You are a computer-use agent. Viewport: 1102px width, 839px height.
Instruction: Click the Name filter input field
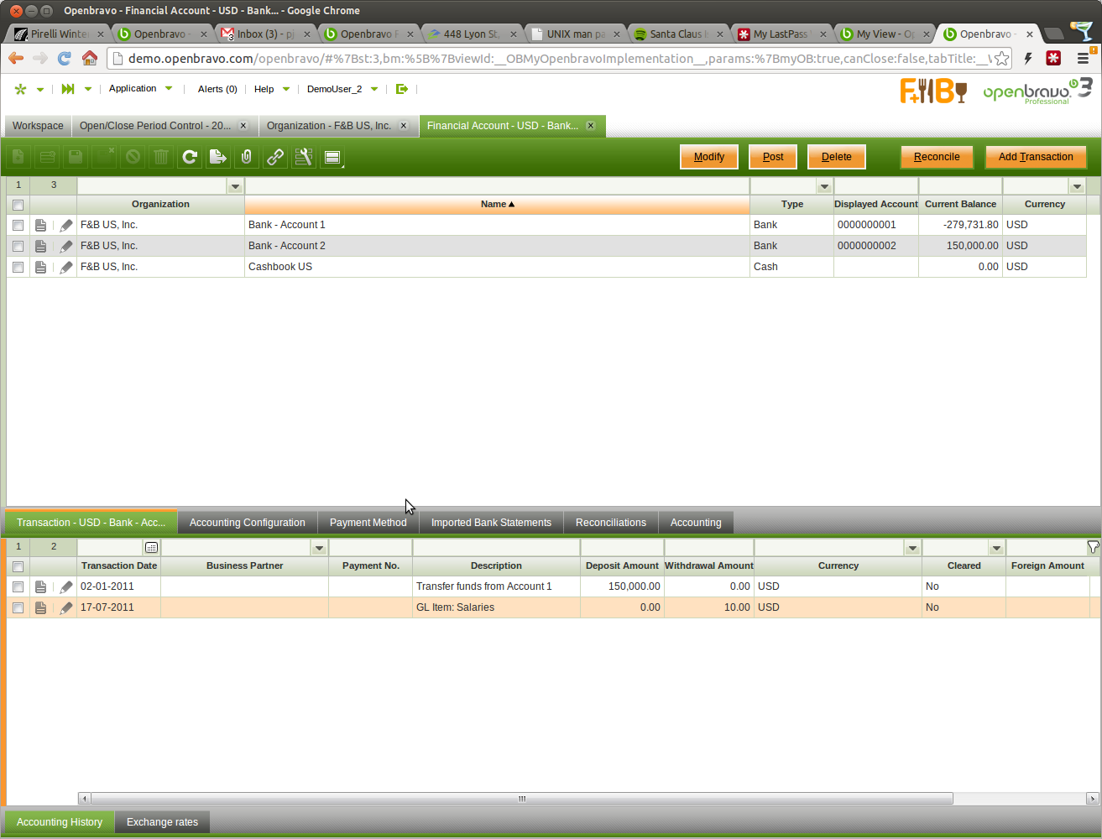click(x=497, y=186)
